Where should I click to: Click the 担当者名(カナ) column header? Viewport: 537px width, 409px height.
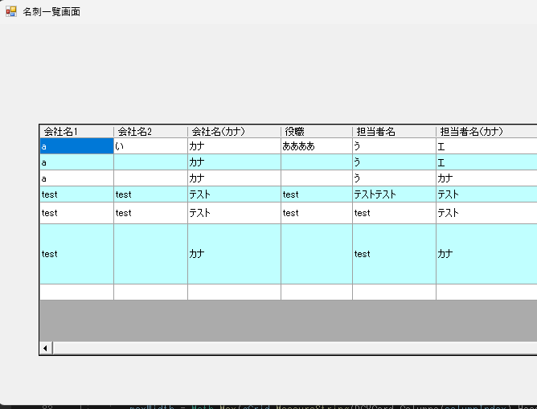[x=486, y=132]
